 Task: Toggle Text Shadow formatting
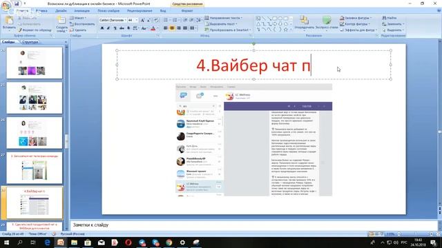(128, 28)
